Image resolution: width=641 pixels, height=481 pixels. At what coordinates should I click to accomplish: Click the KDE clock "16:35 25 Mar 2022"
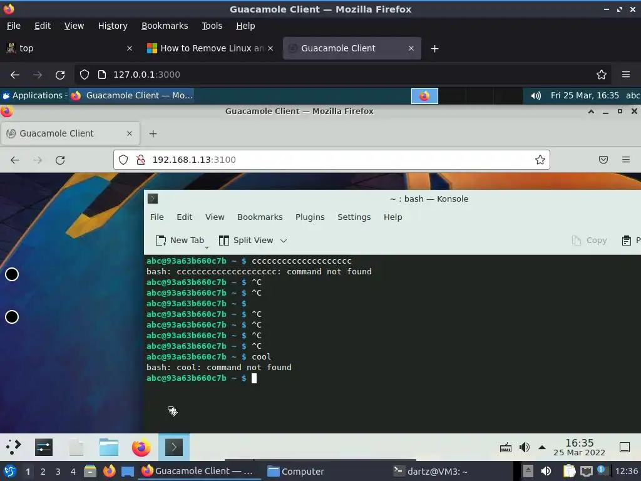point(579,447)
